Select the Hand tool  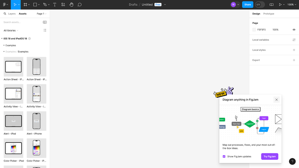click(71, 5)
